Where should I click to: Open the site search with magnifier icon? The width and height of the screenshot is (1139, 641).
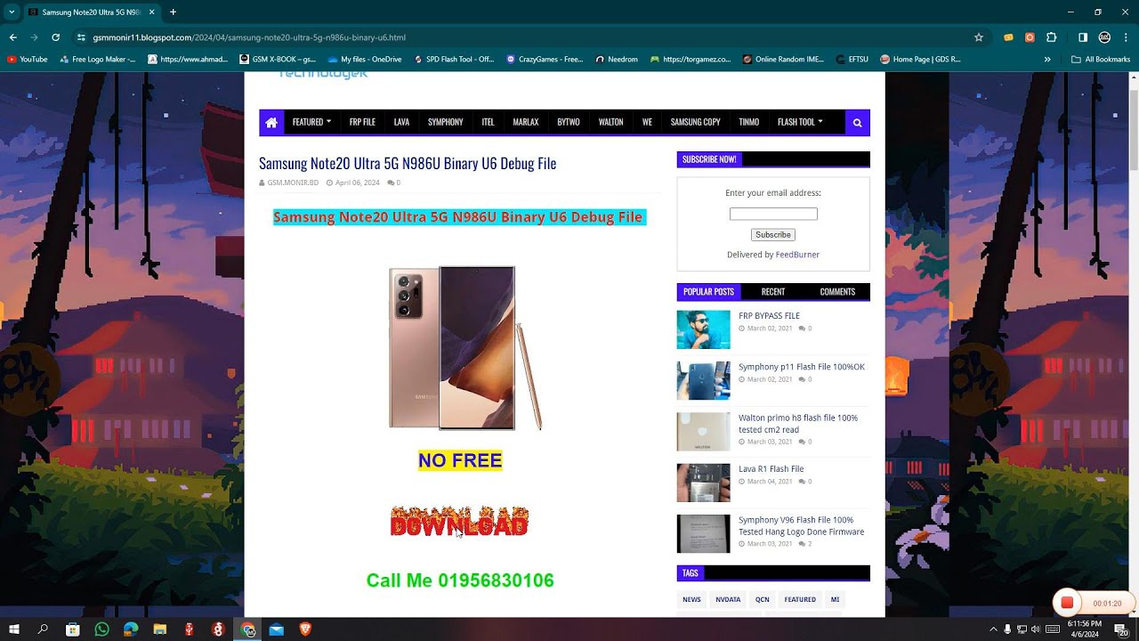point(856,122)
